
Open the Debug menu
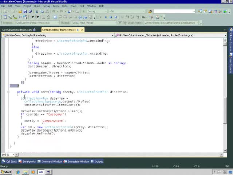(x=46, y=6)
